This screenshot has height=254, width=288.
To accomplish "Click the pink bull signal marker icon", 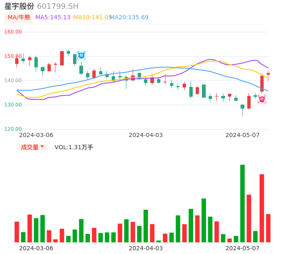I will coord(262,99).
